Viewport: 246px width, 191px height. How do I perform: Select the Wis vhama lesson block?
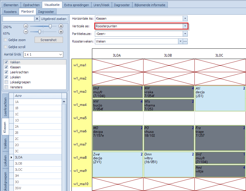tap(169, 105)
